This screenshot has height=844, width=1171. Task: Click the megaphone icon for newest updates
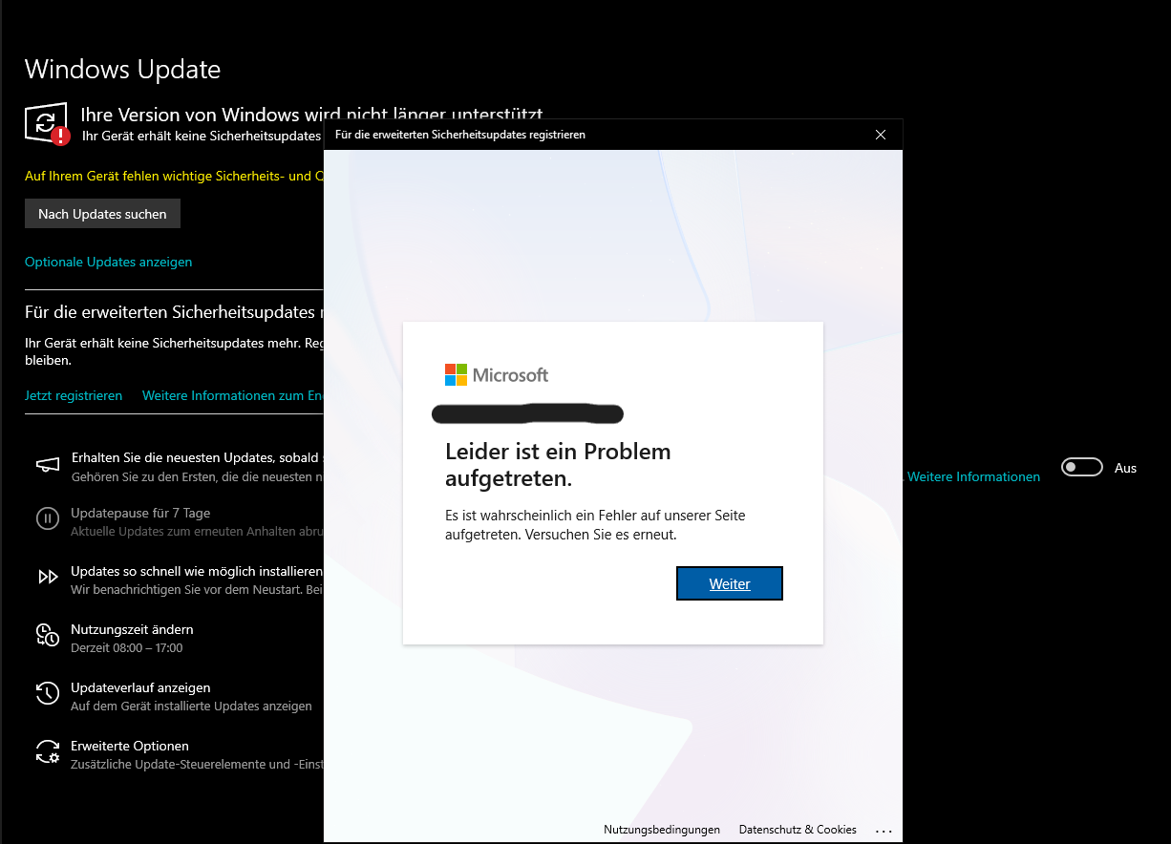coord(48,465)
